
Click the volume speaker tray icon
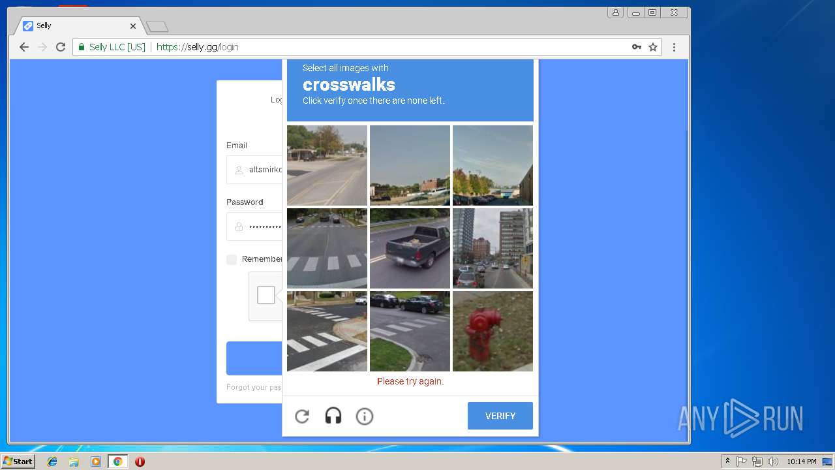[x=773, y=462]
